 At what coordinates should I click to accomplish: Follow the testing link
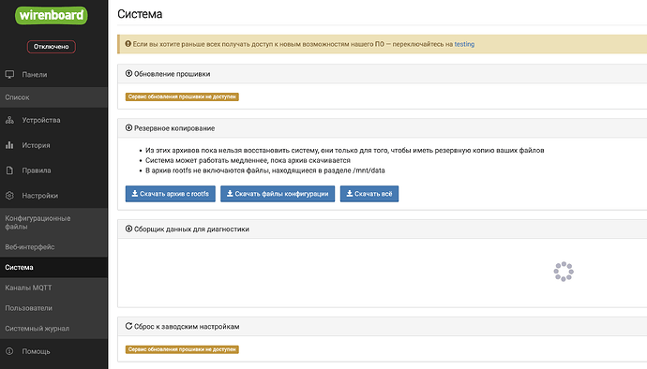464,44
